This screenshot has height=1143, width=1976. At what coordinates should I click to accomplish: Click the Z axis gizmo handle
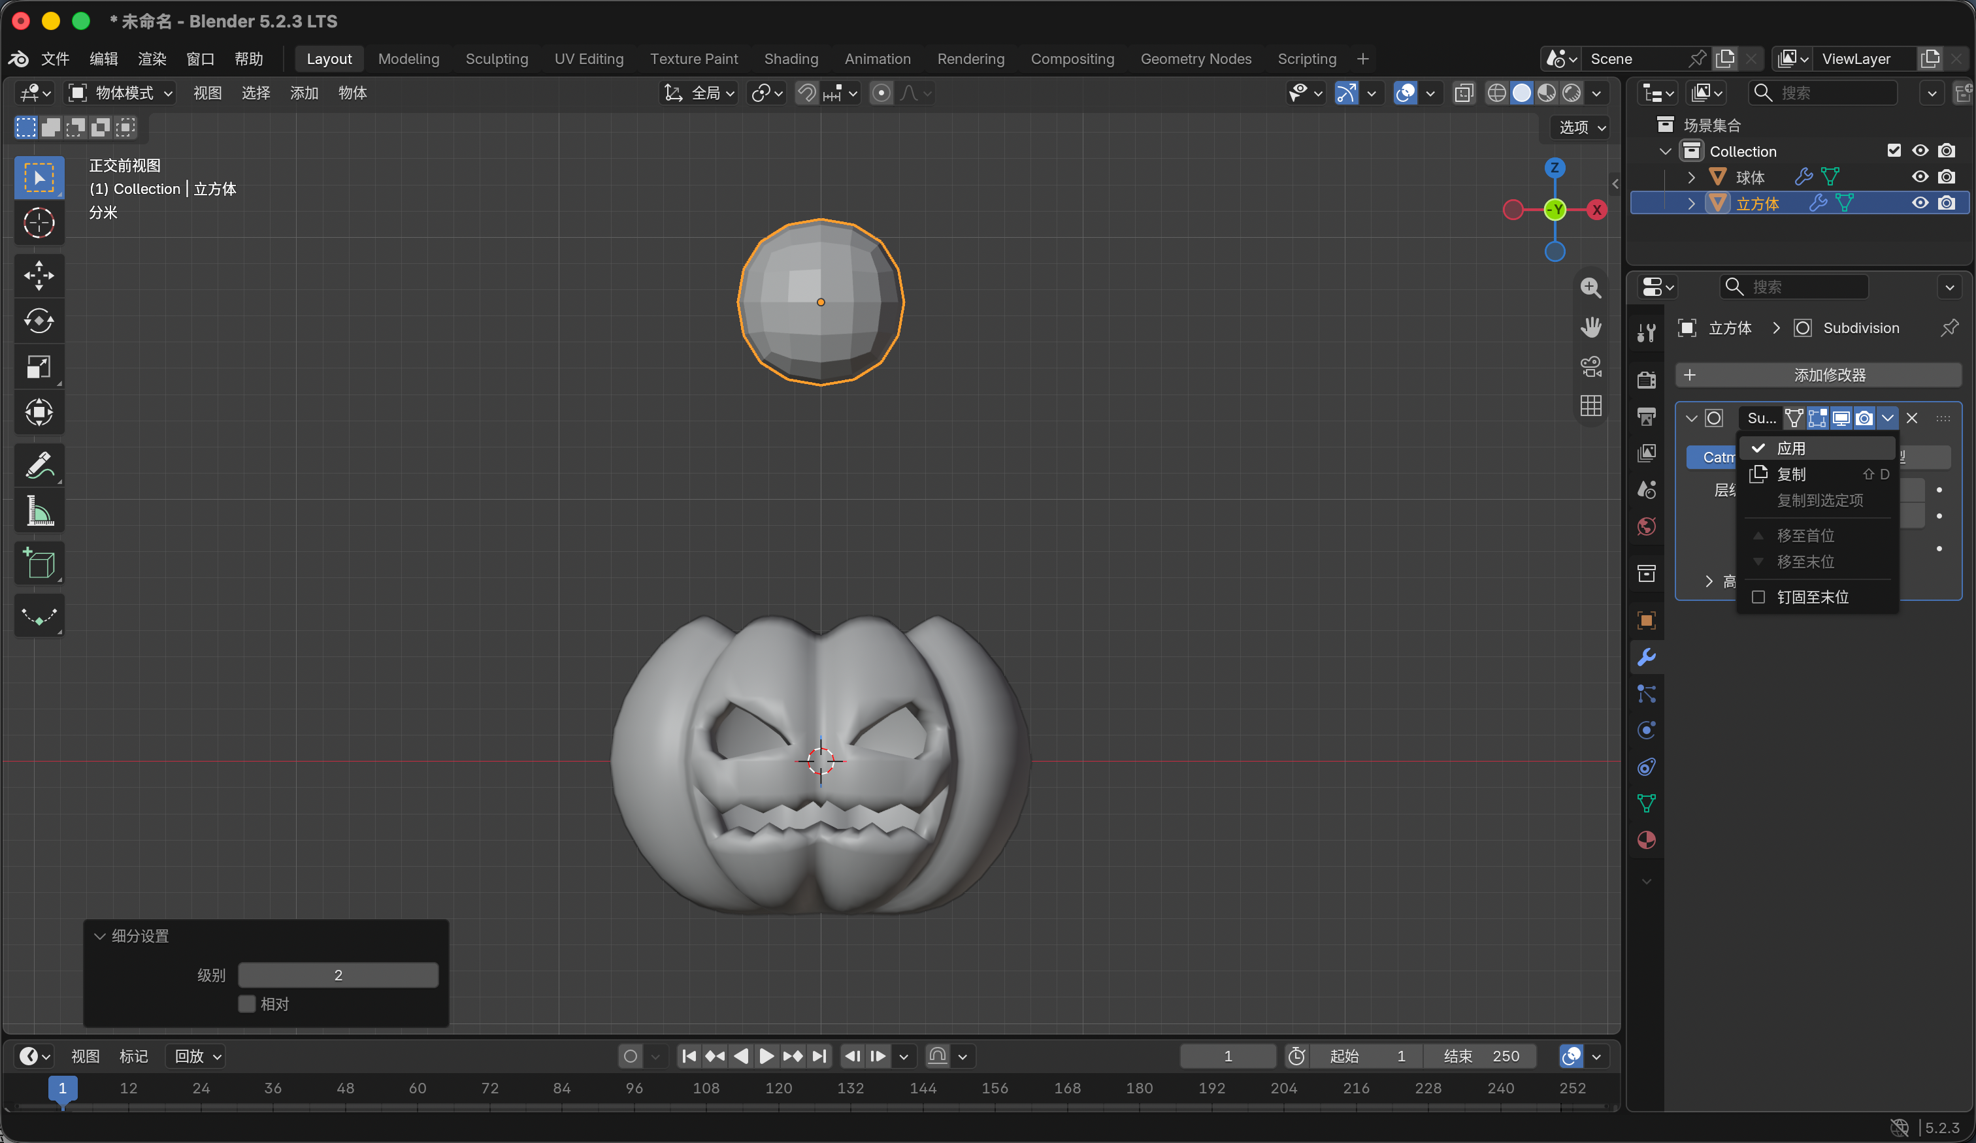pos(1554,168)
